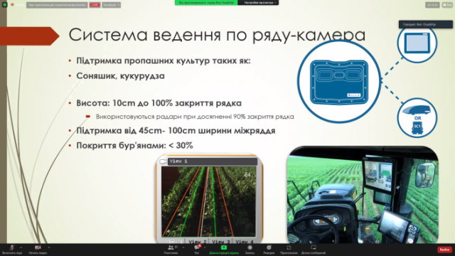Open the View Options dropdown
455x256 pixels.
click(259, 3)
